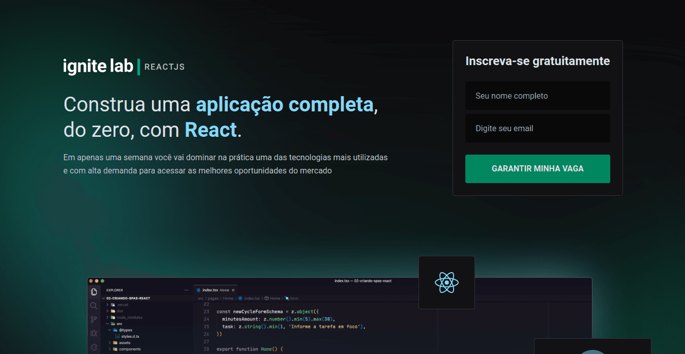Click the React atom logo card

[446, 282]
